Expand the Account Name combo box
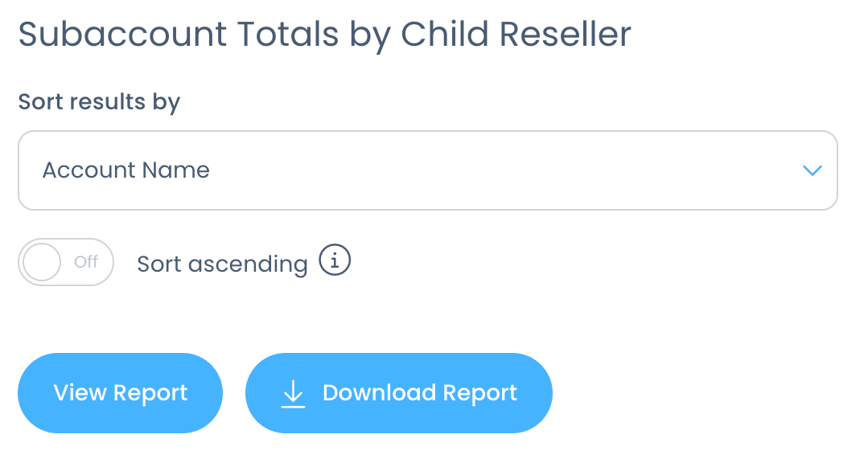This screenshot has height=455, width=864. point(428,170)
